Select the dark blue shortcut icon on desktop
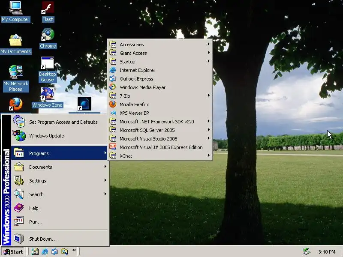The height and width of the screenshot is (257, 343). [84, 104]
